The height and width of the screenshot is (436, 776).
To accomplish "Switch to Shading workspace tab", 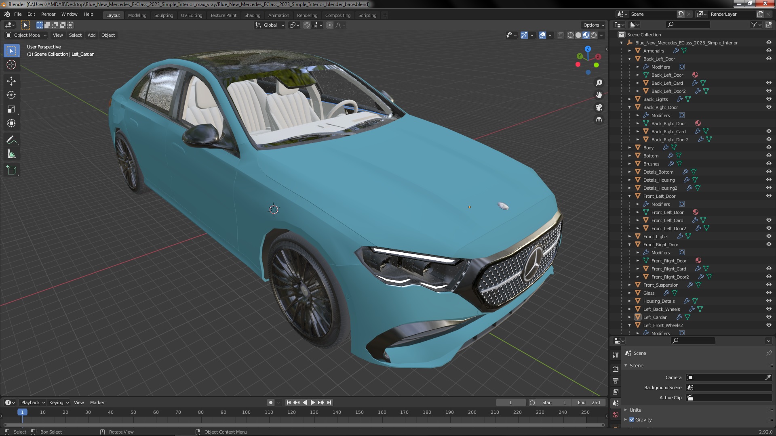I will 252,15.
